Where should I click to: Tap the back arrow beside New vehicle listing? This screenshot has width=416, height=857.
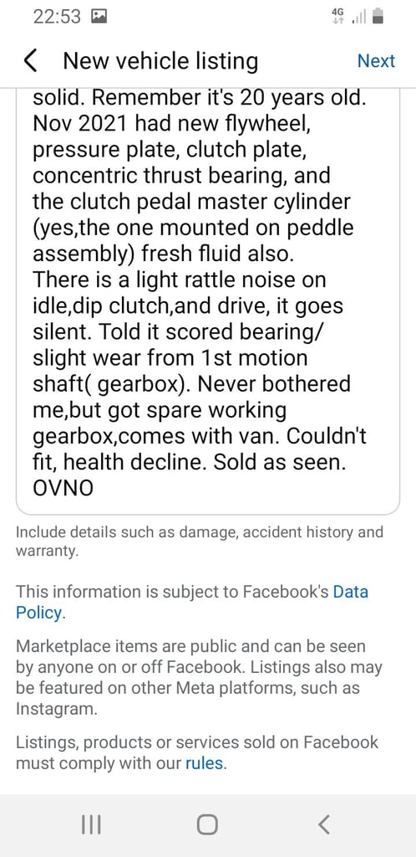coord(31,60)
